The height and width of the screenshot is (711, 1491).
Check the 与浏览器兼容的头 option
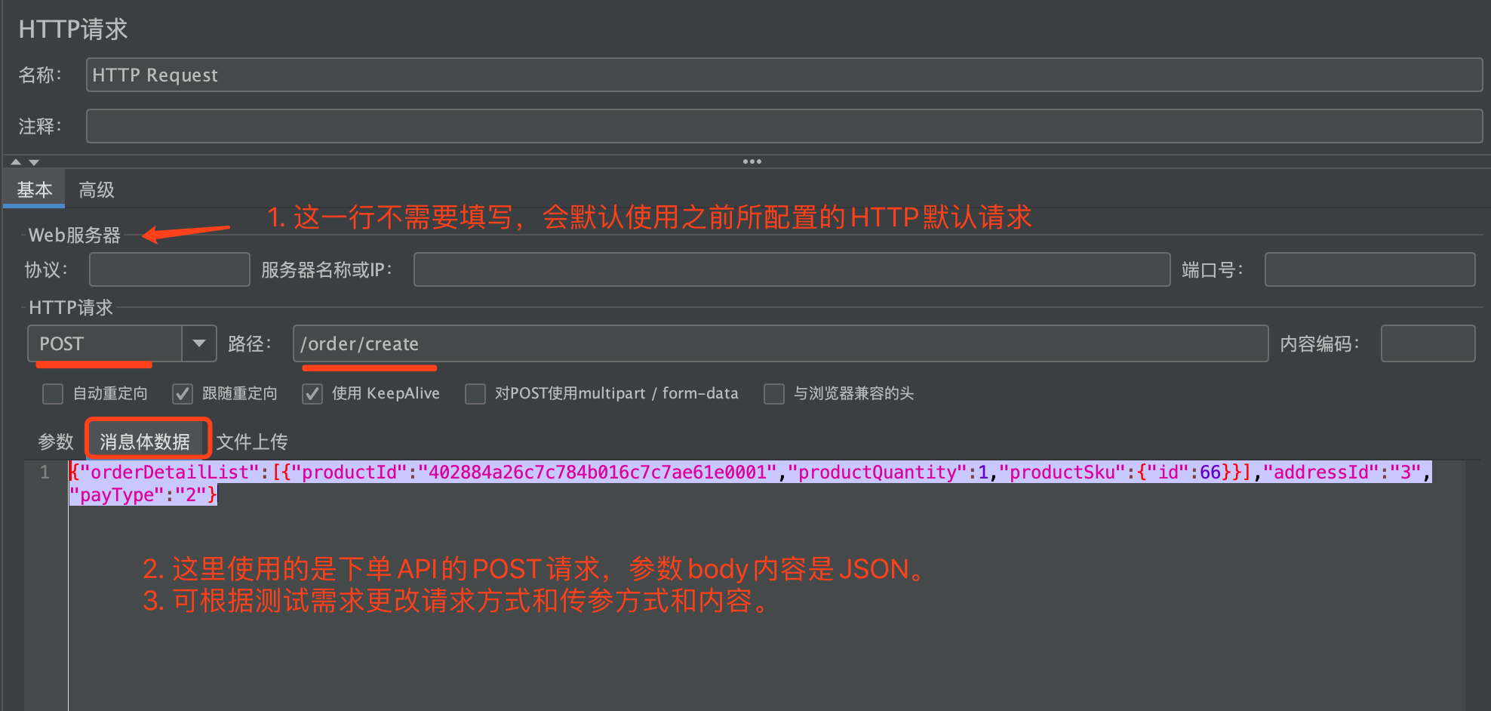point(774,393)
